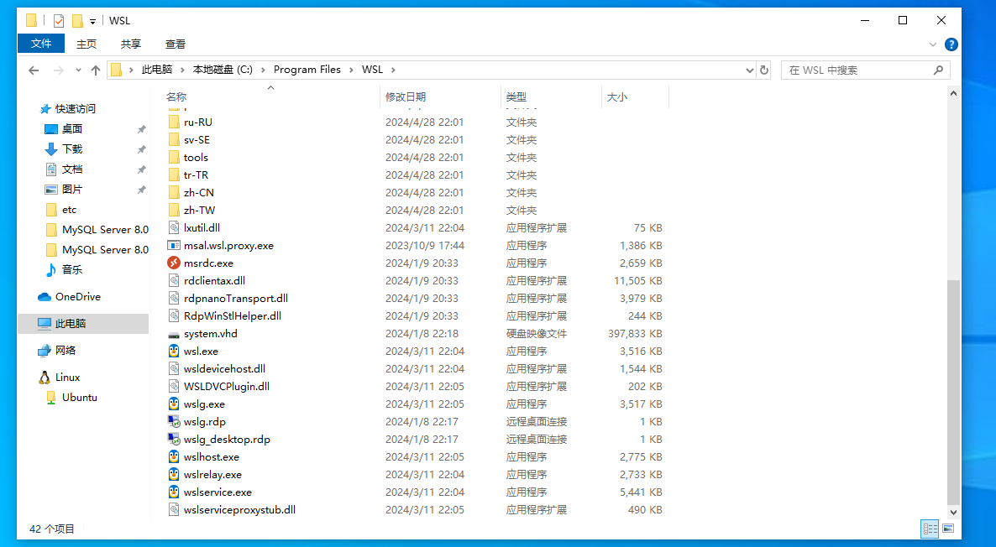Select the sv-SE folder name

pyautogui.click(x=197, y=139)
